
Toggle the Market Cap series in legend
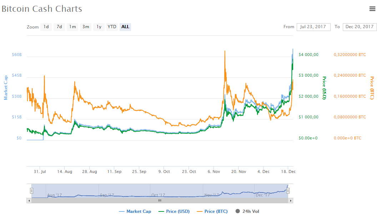tap(135, 211)
